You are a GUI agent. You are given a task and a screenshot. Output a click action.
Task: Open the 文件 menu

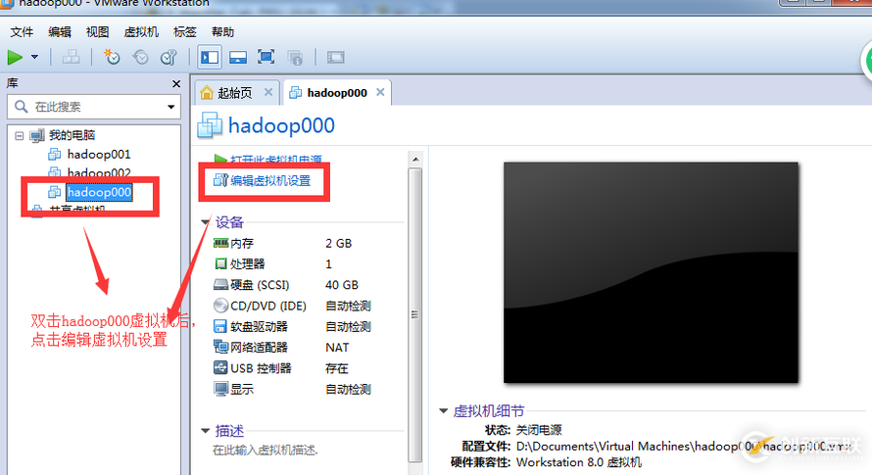tap(22, 31)
